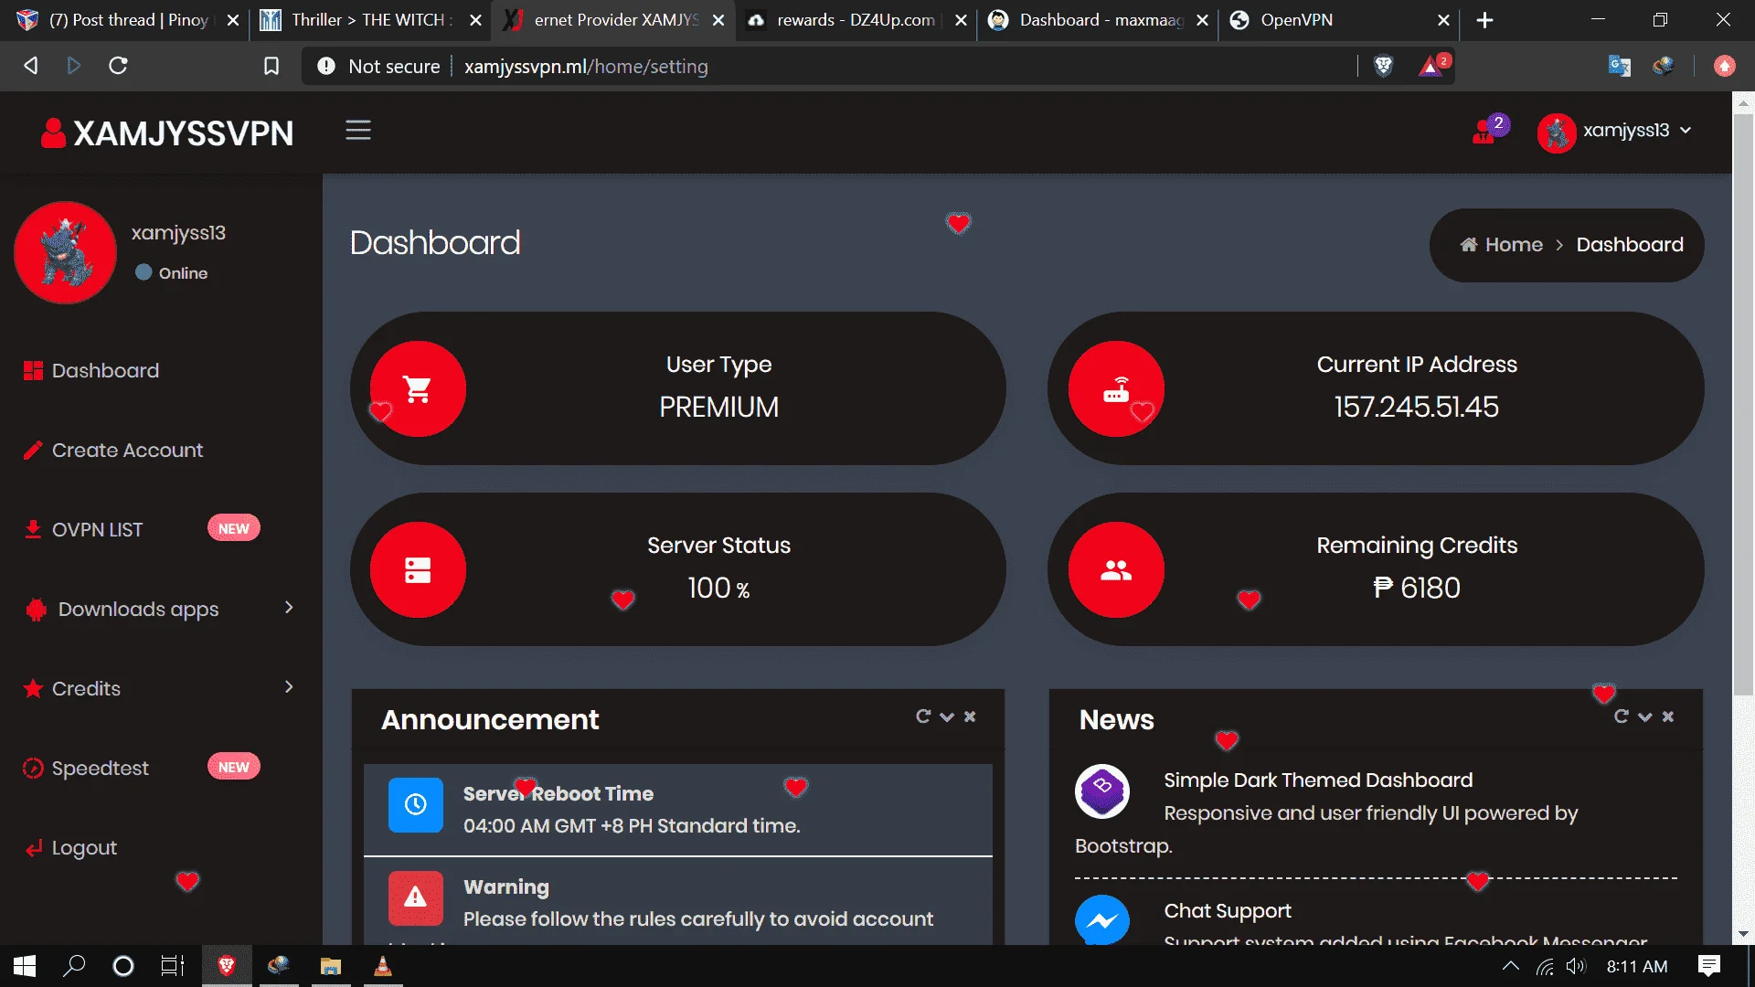The width and height of the screenshot is (1755, 987).
Task: Open File Explorer from the taskbar
Action: click(330, 966)
